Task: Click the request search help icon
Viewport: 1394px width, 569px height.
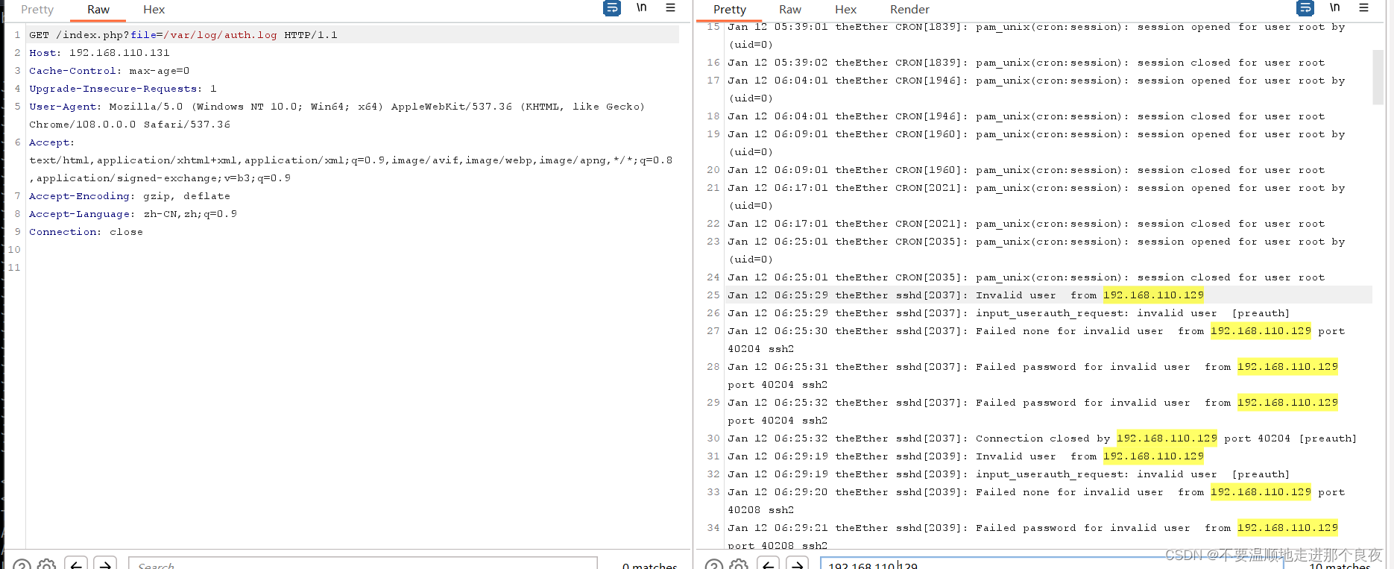Action: 22,565
